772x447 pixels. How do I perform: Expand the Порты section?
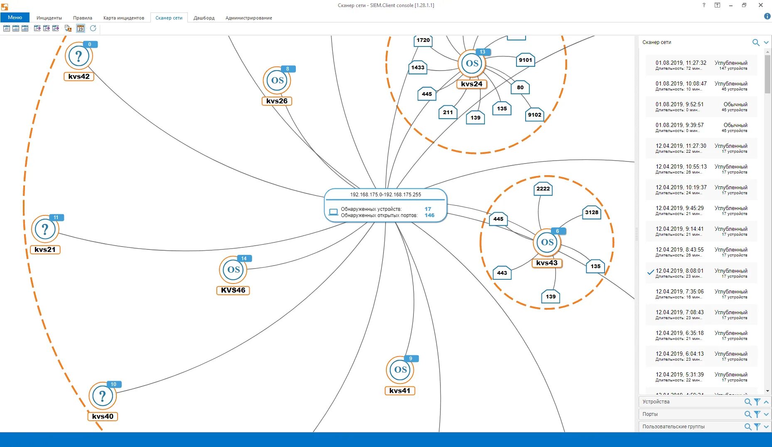(x=766, y=414)
